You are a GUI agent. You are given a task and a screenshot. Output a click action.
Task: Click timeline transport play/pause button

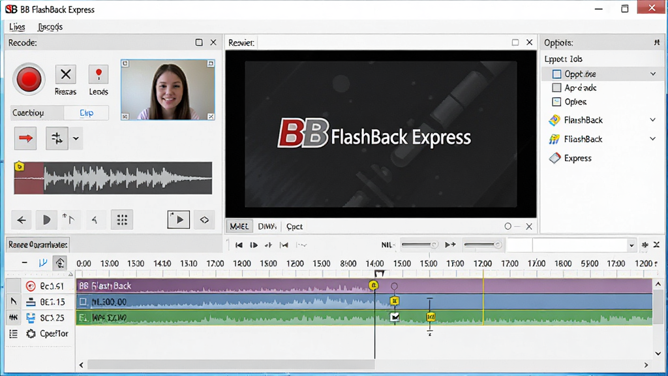click(254, 245)
